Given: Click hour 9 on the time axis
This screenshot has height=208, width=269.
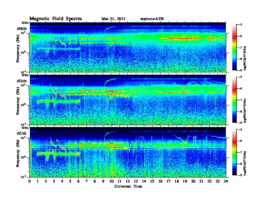Looking at the screenshot, I should point(103,181).
